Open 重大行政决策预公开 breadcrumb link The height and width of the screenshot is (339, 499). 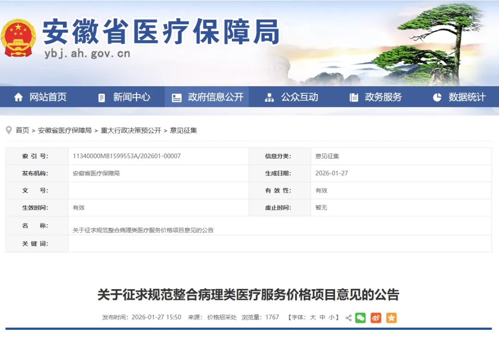point(131,130)
